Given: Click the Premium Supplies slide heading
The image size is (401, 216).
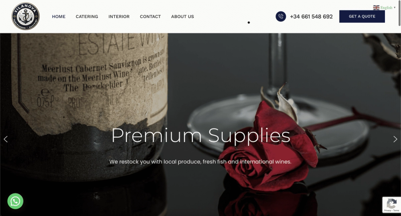Looking at the screenshot, I should pyautogui.click(x=201, y=135).
